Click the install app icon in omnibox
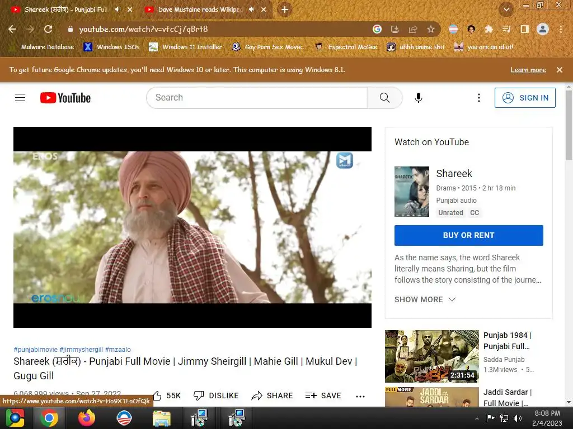Image resolution: width=573 pixels, height=429 pixels. 394,29
